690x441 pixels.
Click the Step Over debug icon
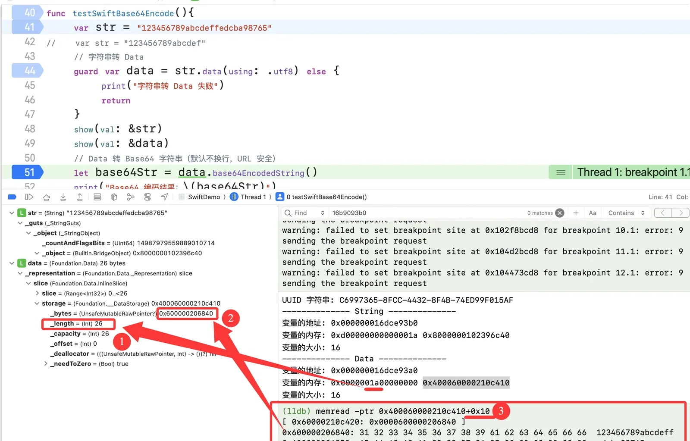[x=46, y=197]
